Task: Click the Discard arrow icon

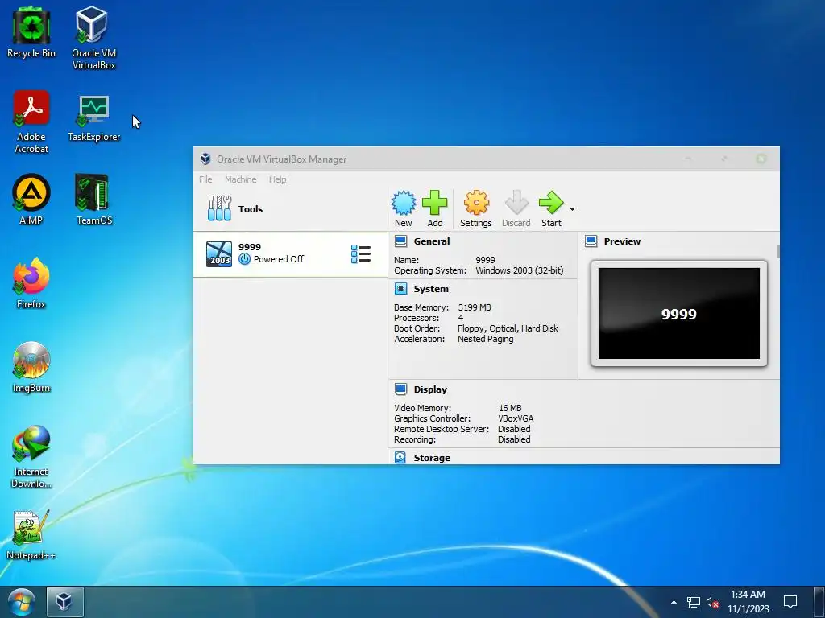Action: (516, 203)
